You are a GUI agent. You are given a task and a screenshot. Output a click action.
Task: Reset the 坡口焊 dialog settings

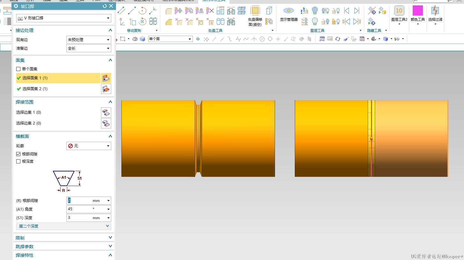coord(105,6)
